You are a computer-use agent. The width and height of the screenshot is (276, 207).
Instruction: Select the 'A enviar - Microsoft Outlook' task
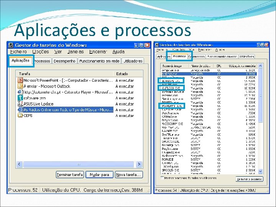click(x=47, y=86)
